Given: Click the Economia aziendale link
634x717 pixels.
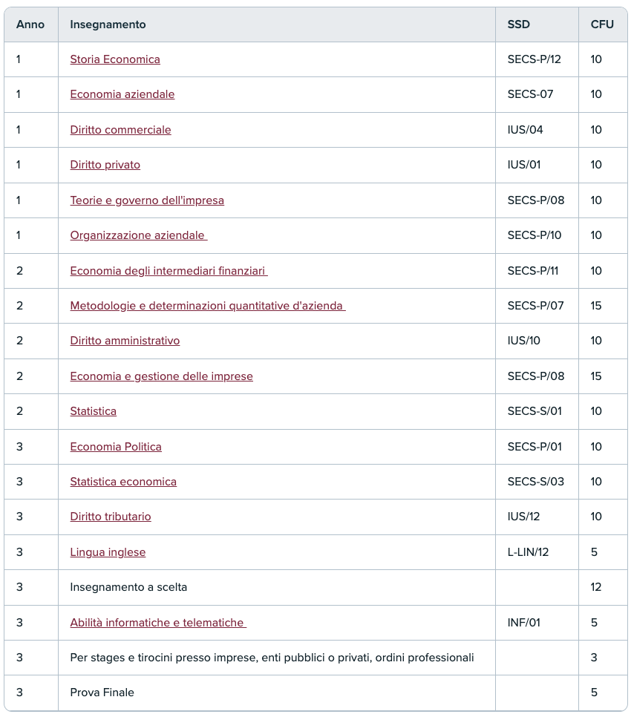Looking at the screenshot, I should click(122, 94).
